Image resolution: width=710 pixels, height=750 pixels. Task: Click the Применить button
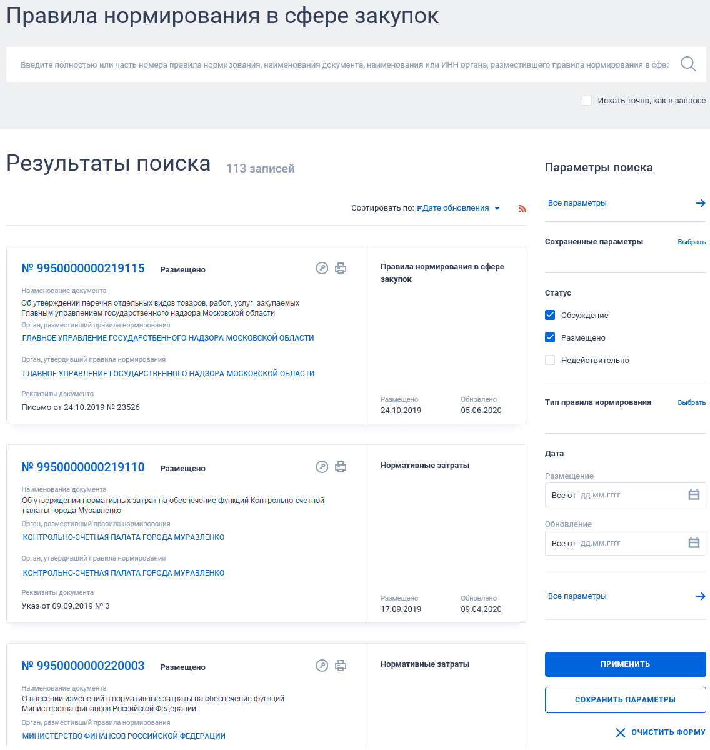tap(626, 664)
